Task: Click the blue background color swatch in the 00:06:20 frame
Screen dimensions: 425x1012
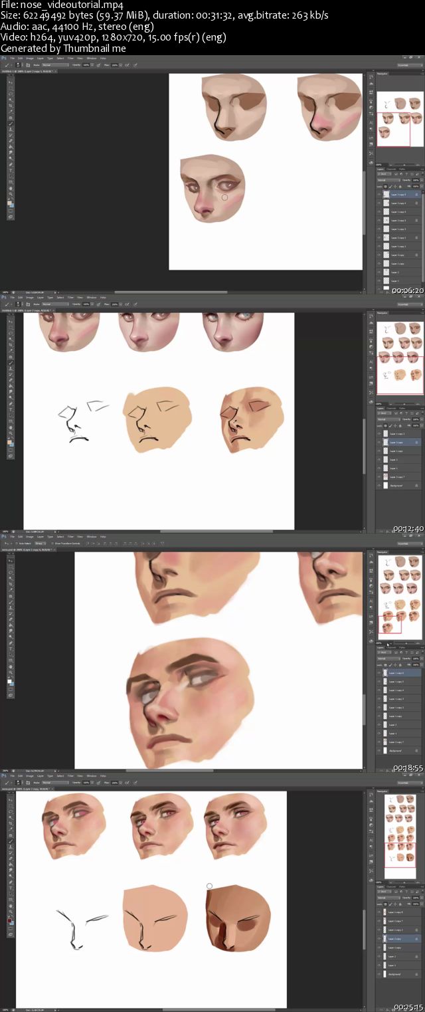Action: [x=12, y=206]
